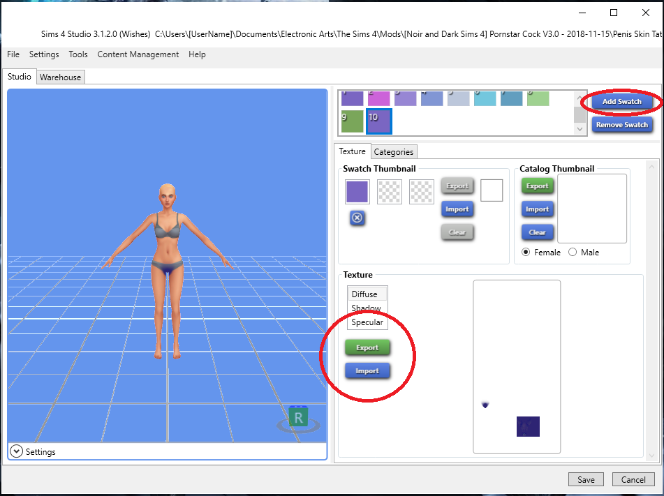This screenshot has width=664, height=496.
Task: Switch to the Warehouse tab
Action: pyautogui.click(x=61, y=77)
